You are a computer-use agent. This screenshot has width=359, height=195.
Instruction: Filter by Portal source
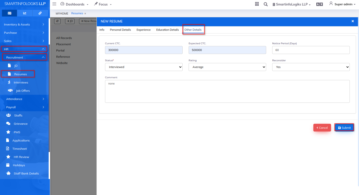pos(60,50)
